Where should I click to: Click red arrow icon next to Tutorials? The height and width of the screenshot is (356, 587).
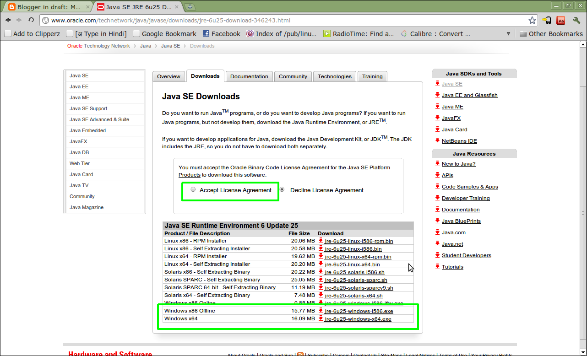pyautogui.click(x=437, y=266)
